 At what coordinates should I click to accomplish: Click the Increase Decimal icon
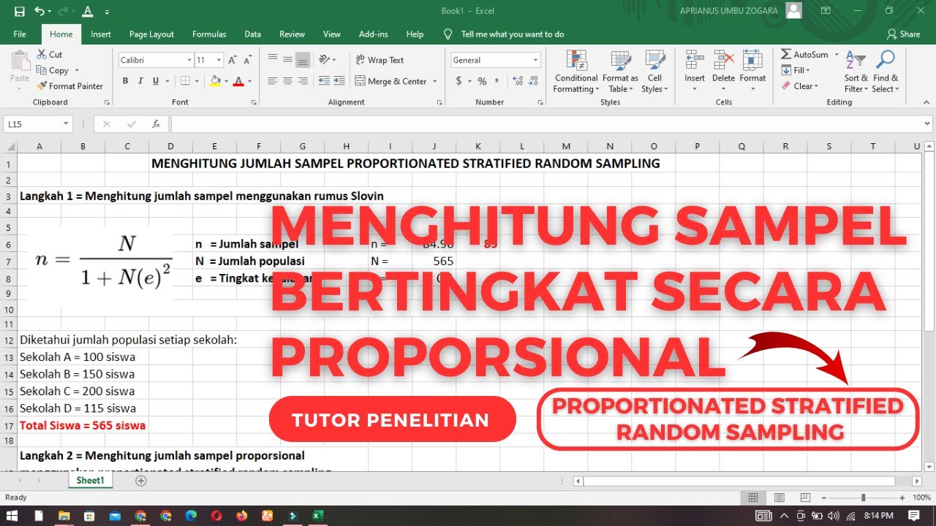(x=518, y=81)
